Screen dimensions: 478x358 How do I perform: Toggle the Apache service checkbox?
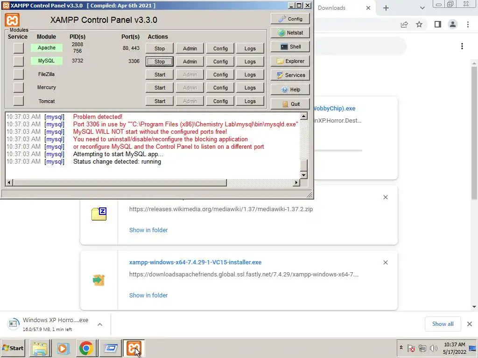pyautogui.click(x=18, y=48)
